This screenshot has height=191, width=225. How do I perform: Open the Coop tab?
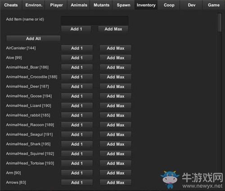(169, 5)
